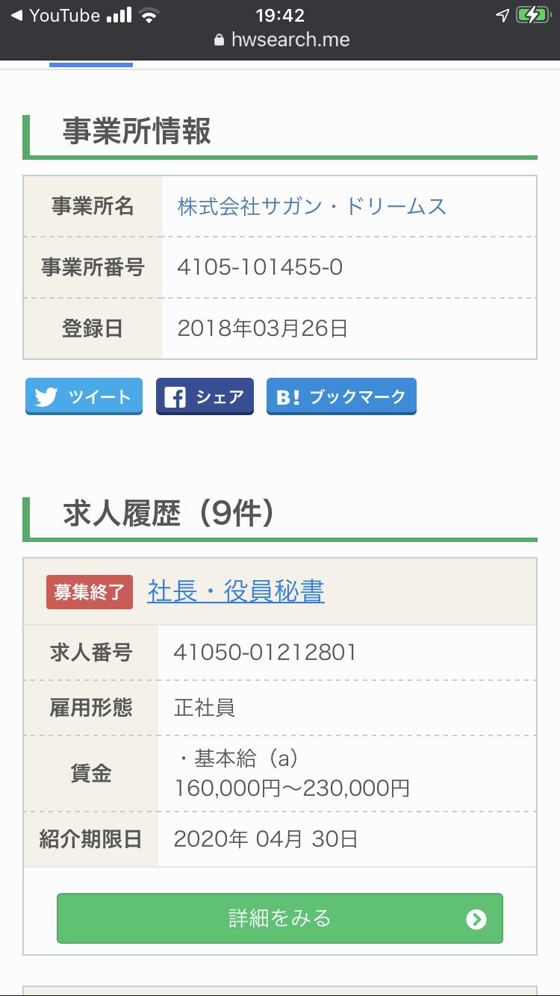Tap the Twitter bird icon
Image resolution: width=560 pixels, height=996 pixels.
pos(46,396)
